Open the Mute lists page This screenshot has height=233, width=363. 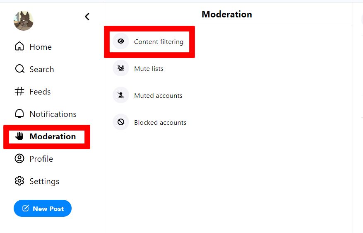point(149,69)
